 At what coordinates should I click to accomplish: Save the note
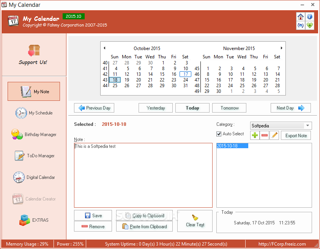point(93,215)
